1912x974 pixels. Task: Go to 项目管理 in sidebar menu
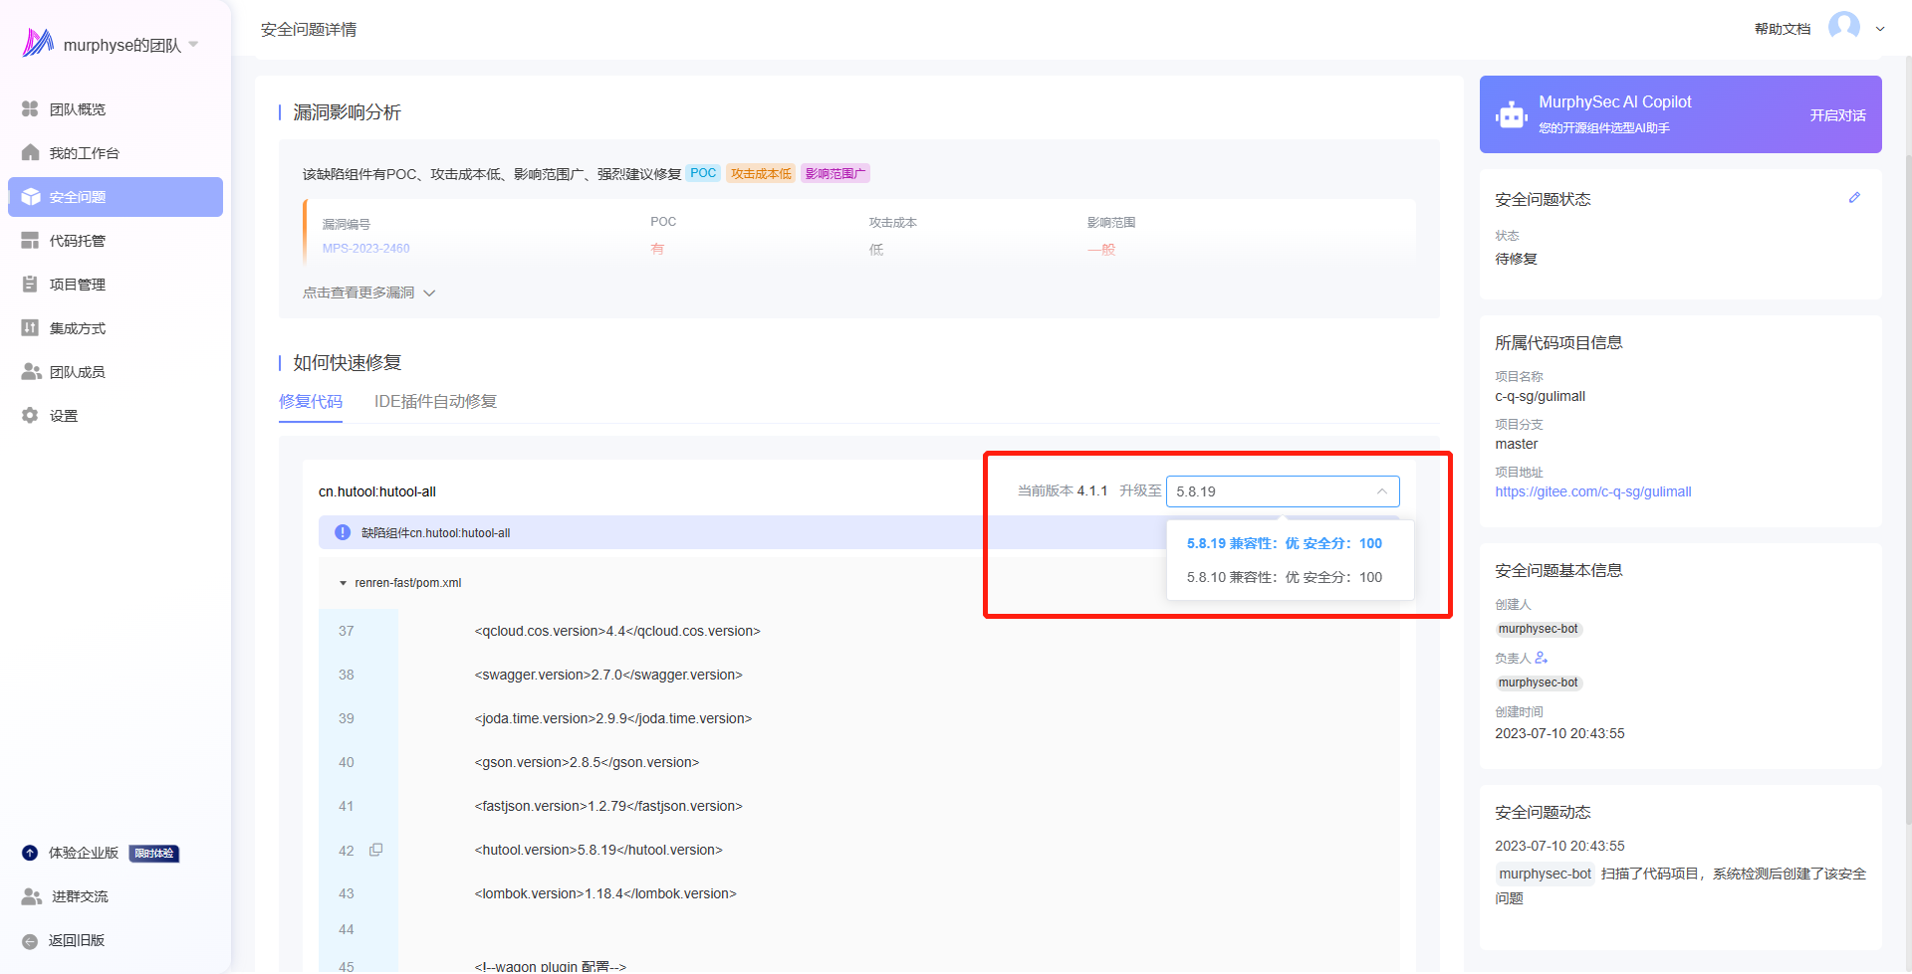pyautogui.click(x=78, y=285)
